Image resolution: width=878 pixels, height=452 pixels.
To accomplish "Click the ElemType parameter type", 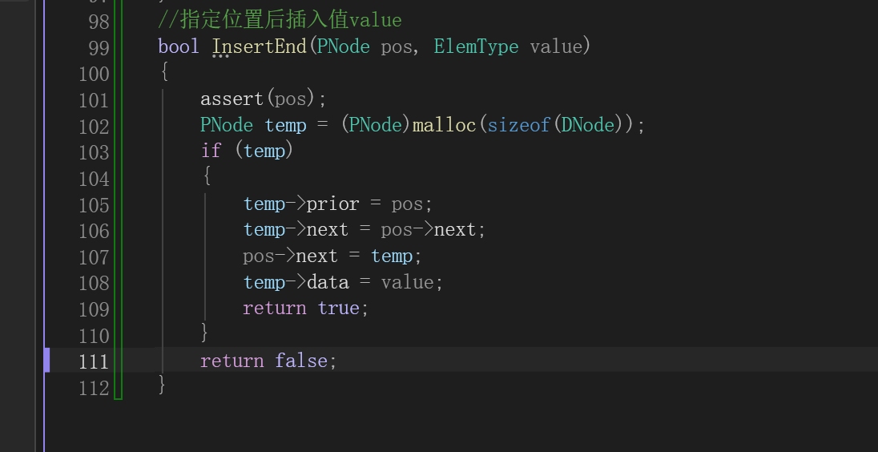I will pos(476,46).
